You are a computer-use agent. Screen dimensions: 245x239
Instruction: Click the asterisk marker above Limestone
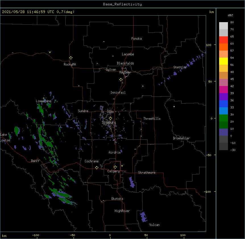pos(44,98)
